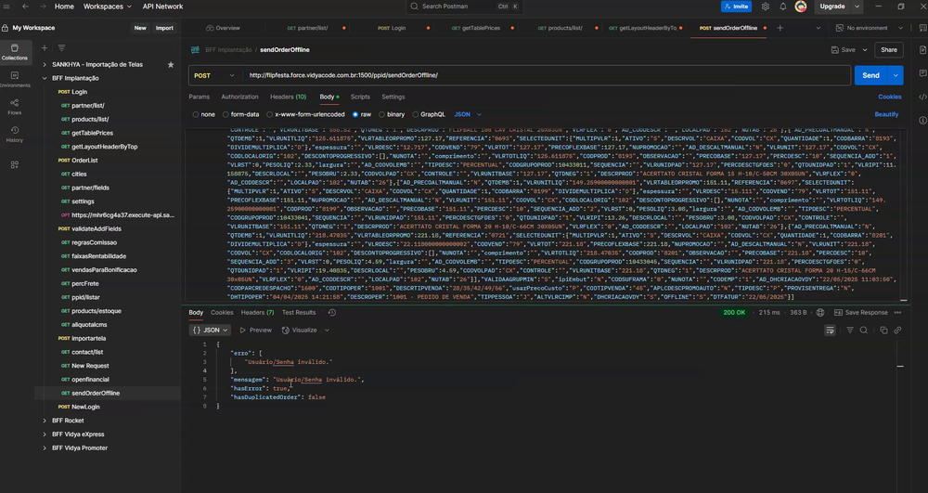Open the info icon on right sidebar
The width and height of the screenshot is (928, 493).
pyautogui.click(x=922, y=120)
